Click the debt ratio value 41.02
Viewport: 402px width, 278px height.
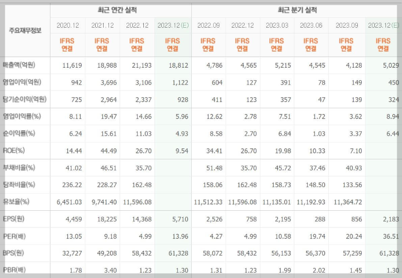point(74,168)
